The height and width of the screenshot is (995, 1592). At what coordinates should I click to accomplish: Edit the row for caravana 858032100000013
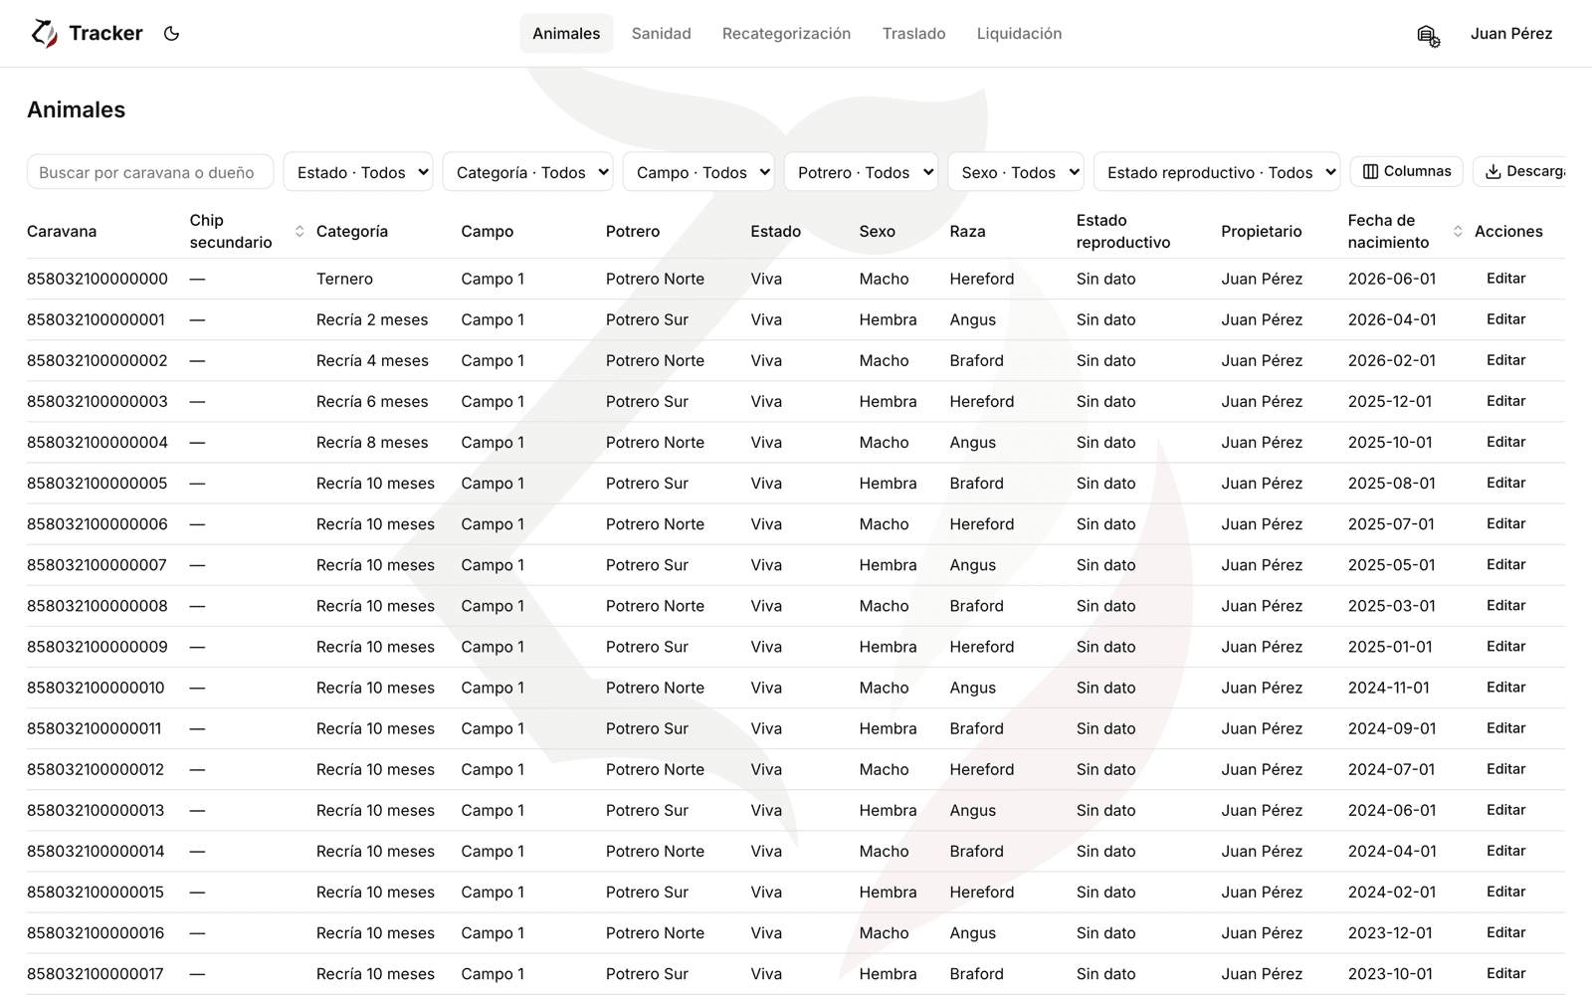[x=1505, y=810]
